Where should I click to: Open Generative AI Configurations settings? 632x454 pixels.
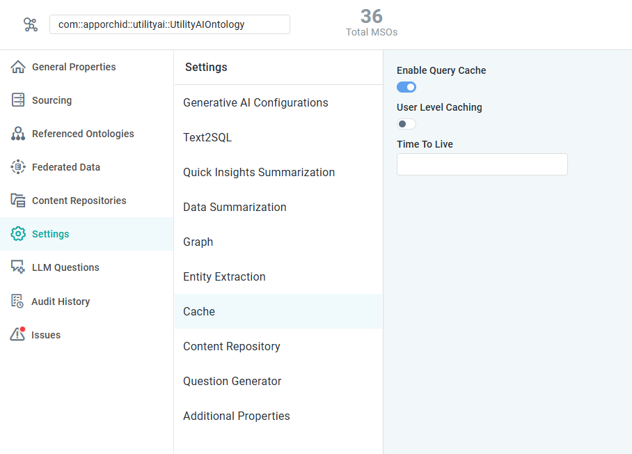click(x=255, y=102)
